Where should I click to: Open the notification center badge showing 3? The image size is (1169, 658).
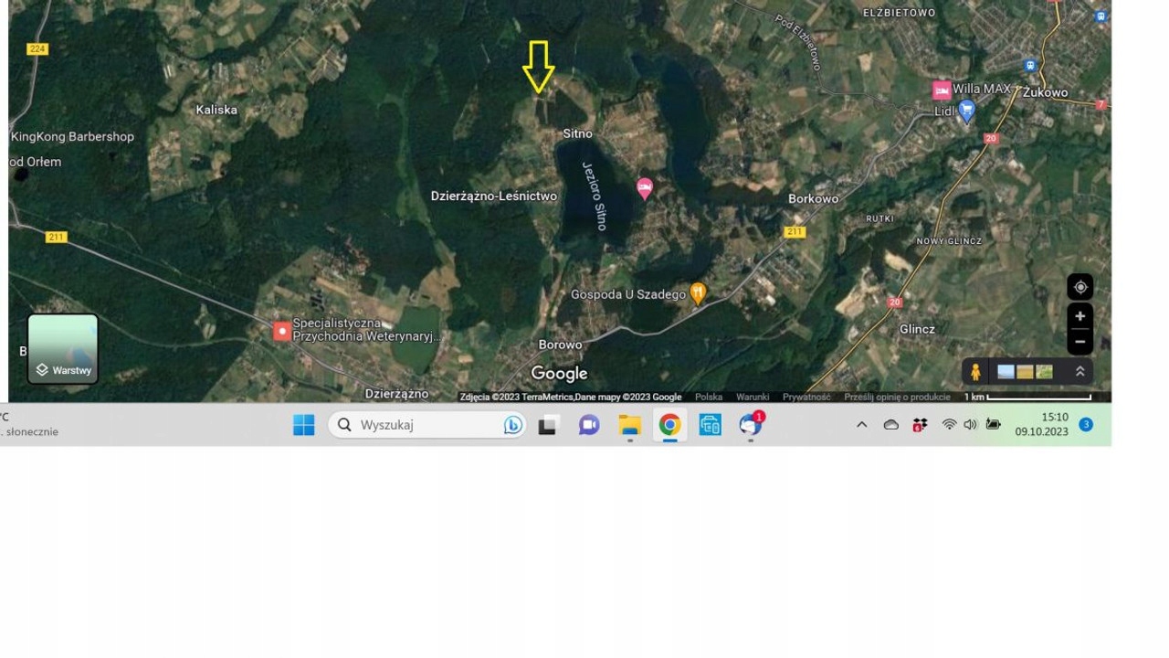click(1086, 425)
